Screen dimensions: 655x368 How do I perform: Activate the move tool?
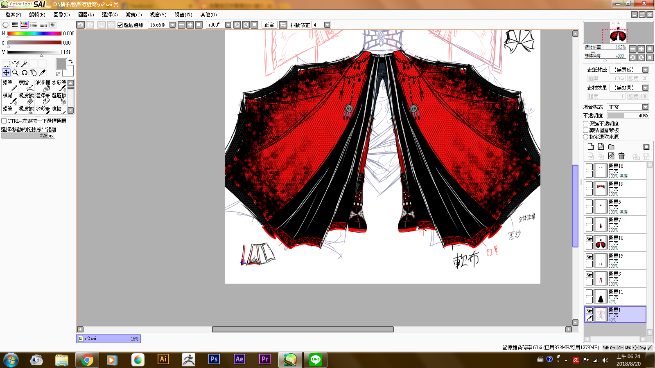(6, 72)
